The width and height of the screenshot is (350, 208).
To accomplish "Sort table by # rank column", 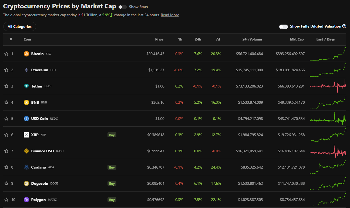I will (x=11, y=39).
